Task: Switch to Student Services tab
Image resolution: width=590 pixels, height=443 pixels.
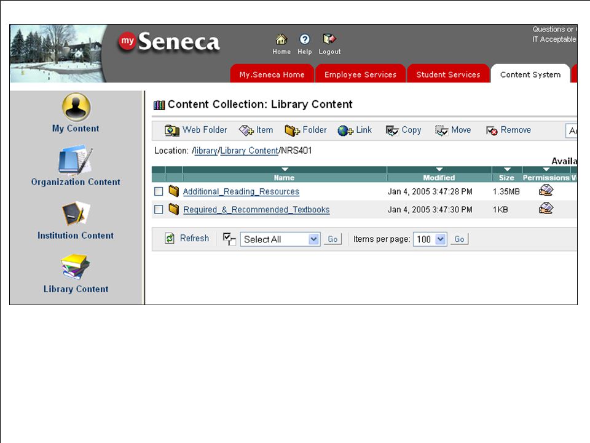Action: 448,74
